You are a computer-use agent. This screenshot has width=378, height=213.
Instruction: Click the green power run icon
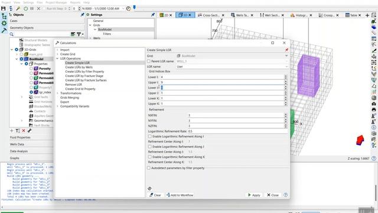[25, 8]
